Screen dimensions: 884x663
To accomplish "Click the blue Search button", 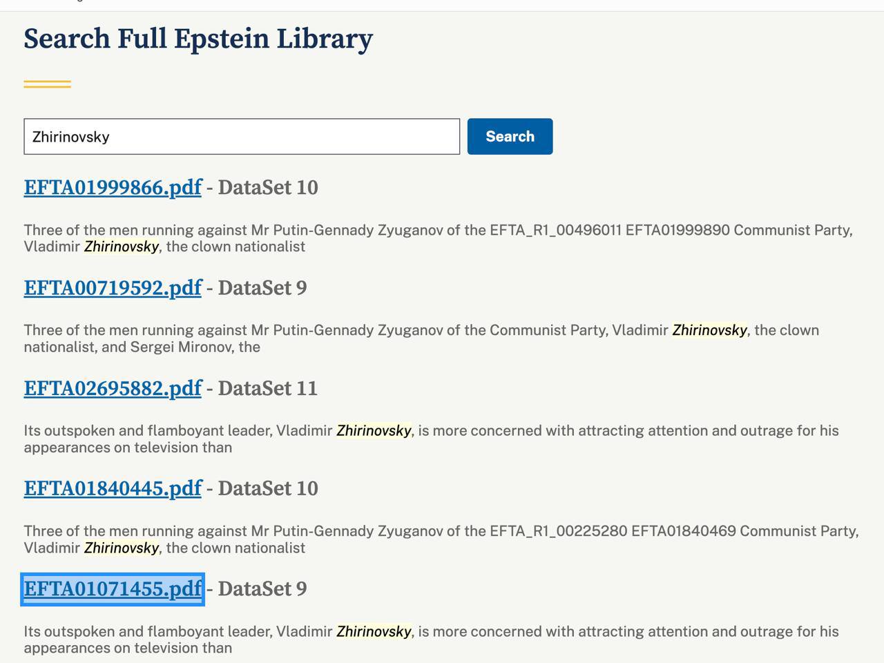I will (x=510, y=137).
